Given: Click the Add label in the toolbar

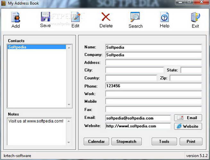Looking at the screenshot, I should click(15, 26).
